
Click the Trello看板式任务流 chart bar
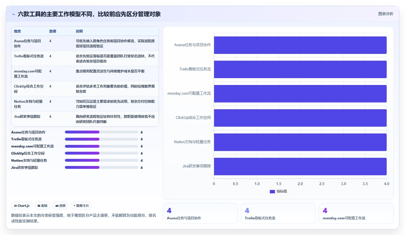pyautogui.click(x=300, y=69)
